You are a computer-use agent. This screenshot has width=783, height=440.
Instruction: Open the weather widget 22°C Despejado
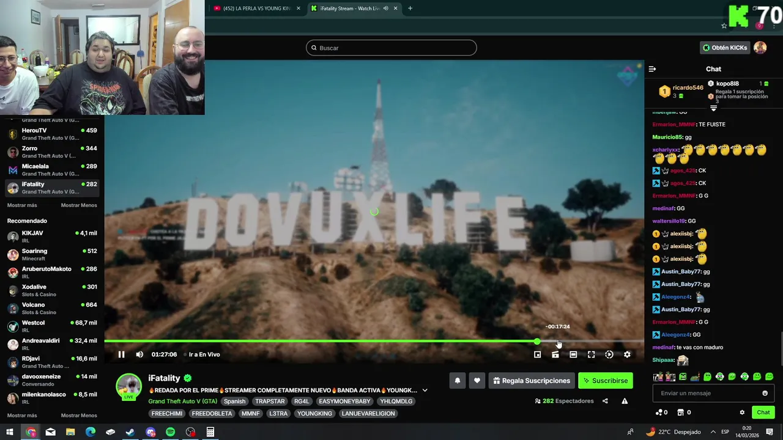pos(673,432)
